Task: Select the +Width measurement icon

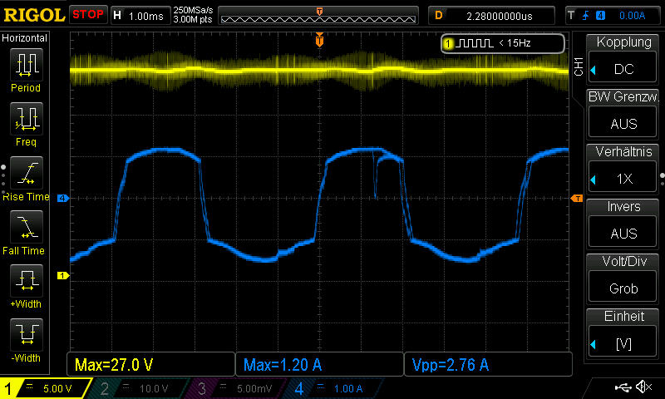Action: [x=27, y=280]
